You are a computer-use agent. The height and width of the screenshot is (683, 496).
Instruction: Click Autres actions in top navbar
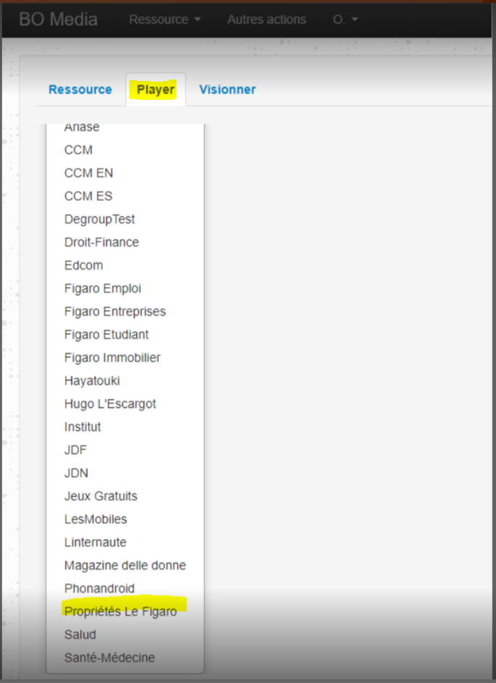tap(266, 20)
